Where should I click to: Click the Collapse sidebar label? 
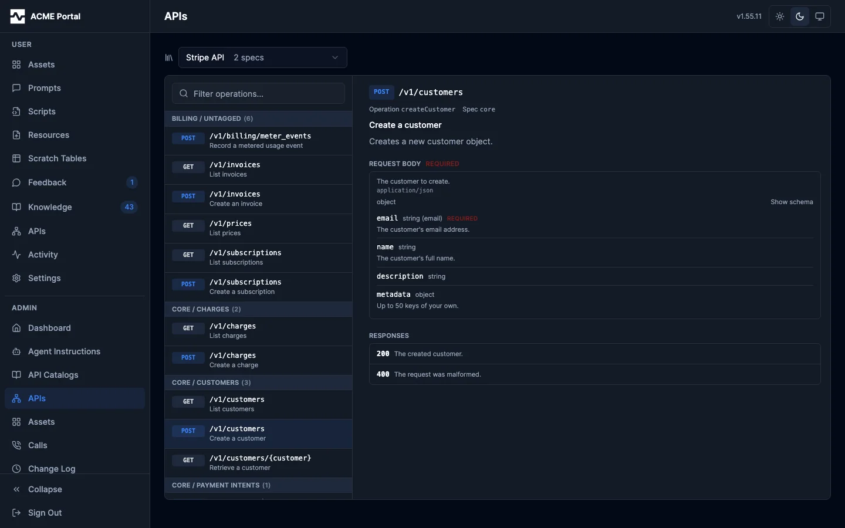[x=45, y=489]
